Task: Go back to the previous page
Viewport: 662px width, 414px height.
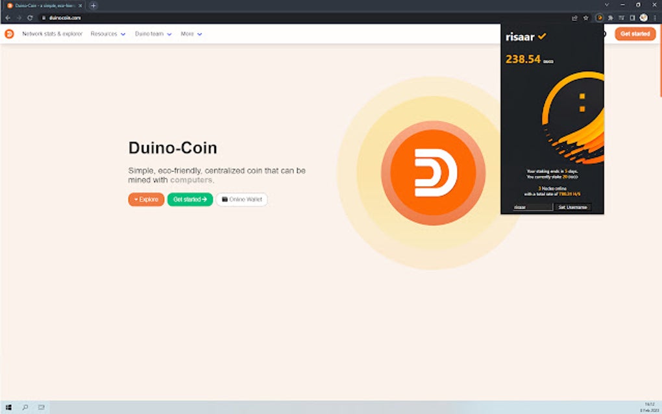Action: point(8,18)
